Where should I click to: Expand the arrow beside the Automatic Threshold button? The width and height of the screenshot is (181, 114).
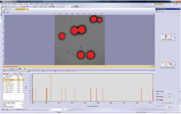point(175,37)
